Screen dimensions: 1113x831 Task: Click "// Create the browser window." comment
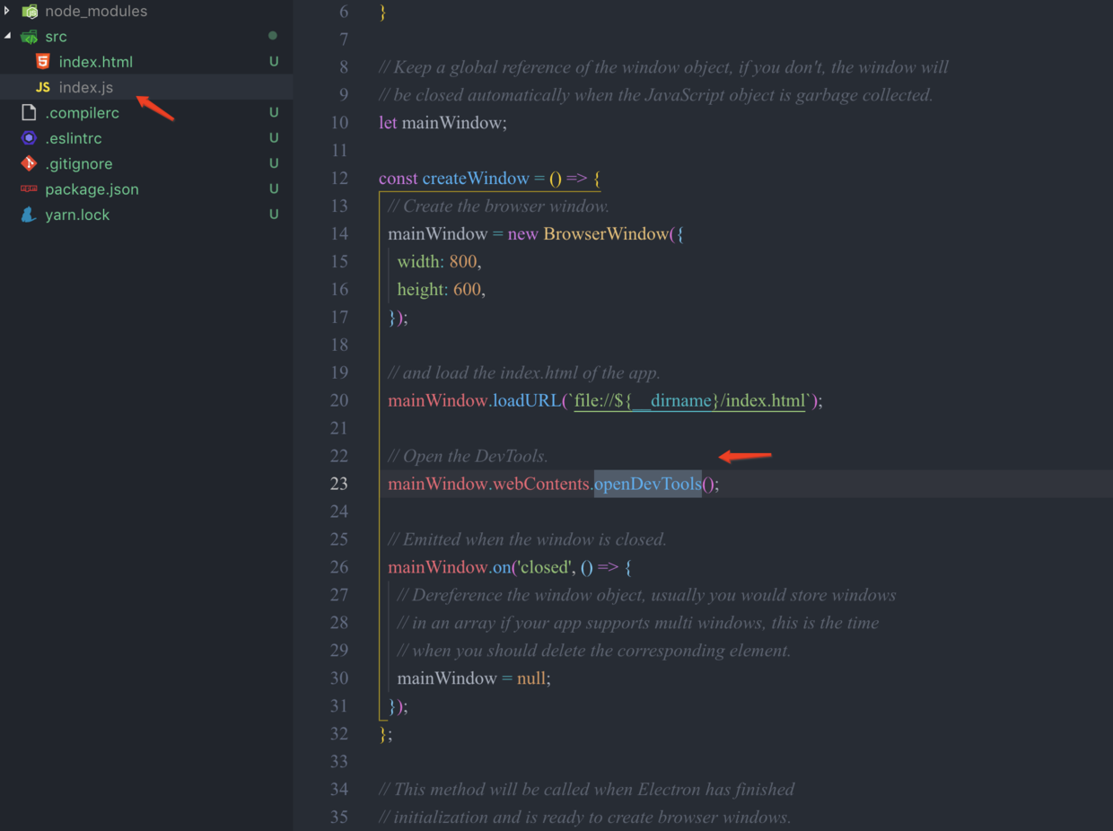coord(498,206)
